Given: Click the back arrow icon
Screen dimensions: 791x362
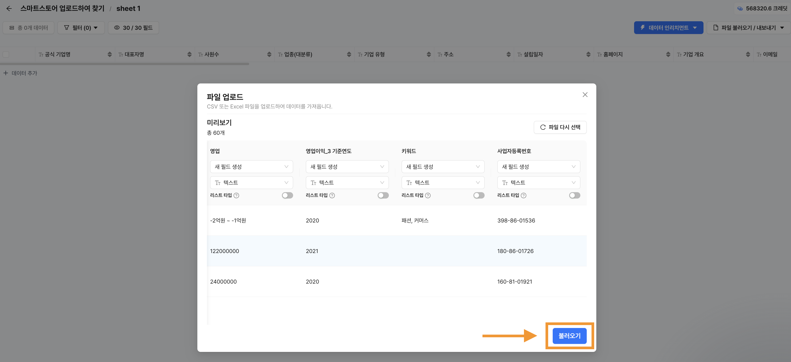Looking at the screenshot, I should (9, 9).
